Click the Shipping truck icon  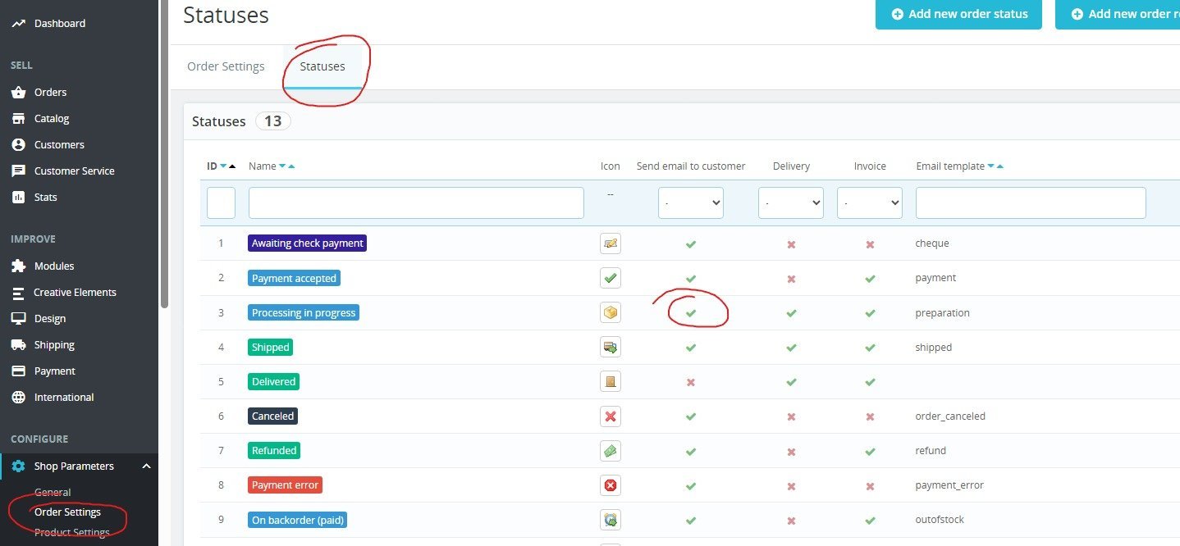point(18,345)
